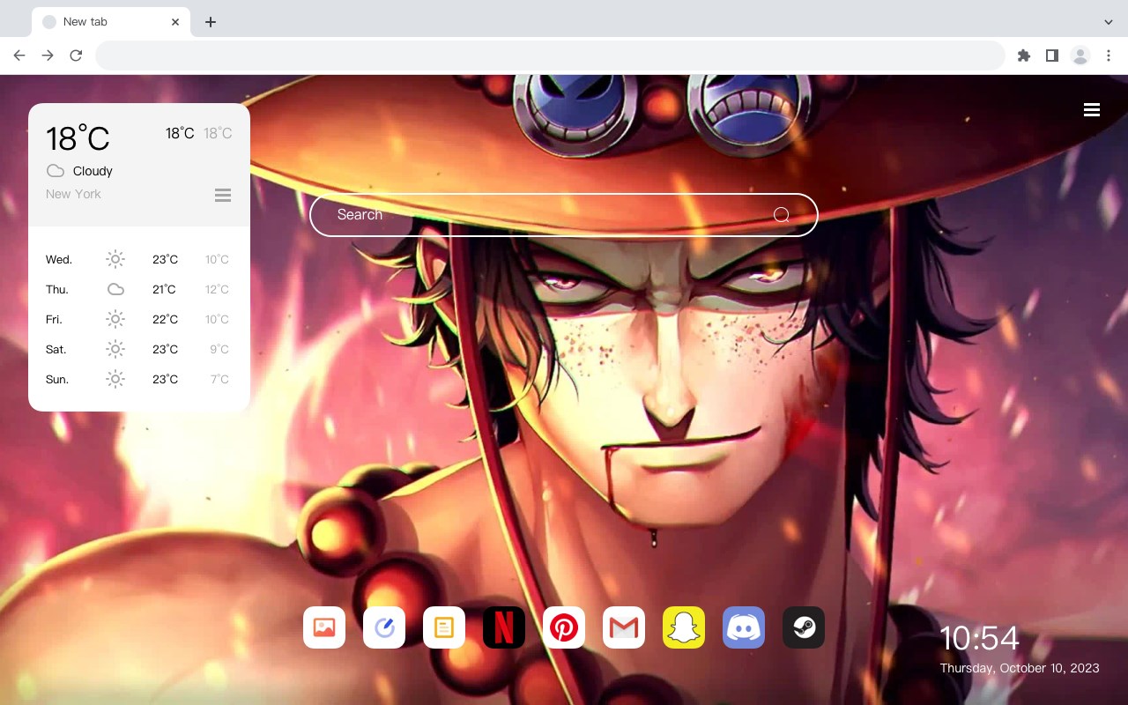Open the Netflix shortcut icon
Viewport: 1128px width, 705px height.
click(x=504, y=627)
